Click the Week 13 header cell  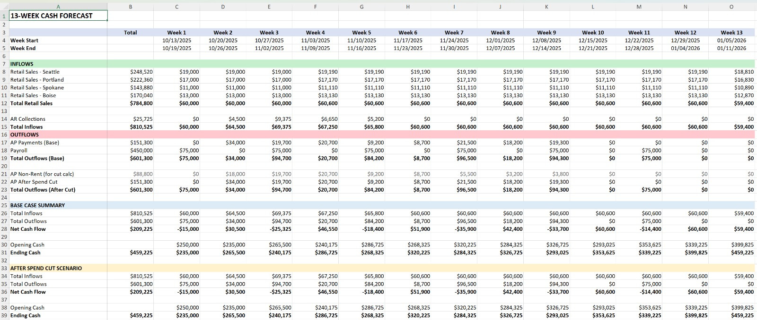[731, 33]
